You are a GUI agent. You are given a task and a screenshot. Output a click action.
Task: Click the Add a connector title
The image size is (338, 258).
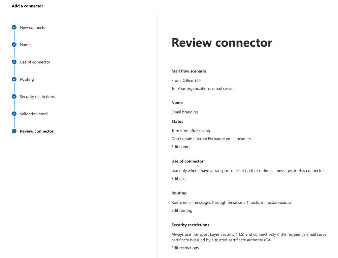[x=27, y=6]
